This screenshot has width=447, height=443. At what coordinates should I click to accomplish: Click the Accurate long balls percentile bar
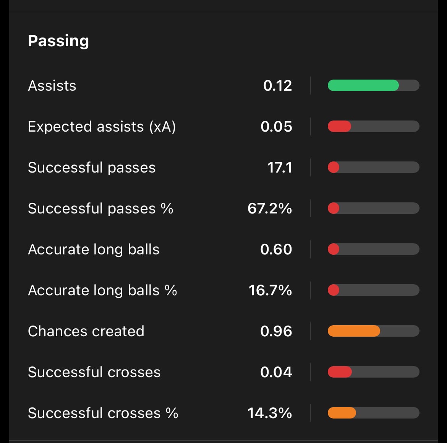pyautogui.click(x=373, y=249)
